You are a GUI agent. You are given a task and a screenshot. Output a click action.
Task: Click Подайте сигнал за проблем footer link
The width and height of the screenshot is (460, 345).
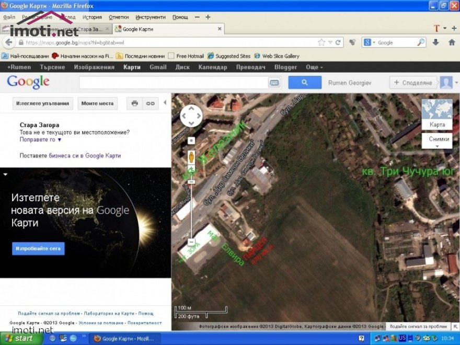pos(49,314)
